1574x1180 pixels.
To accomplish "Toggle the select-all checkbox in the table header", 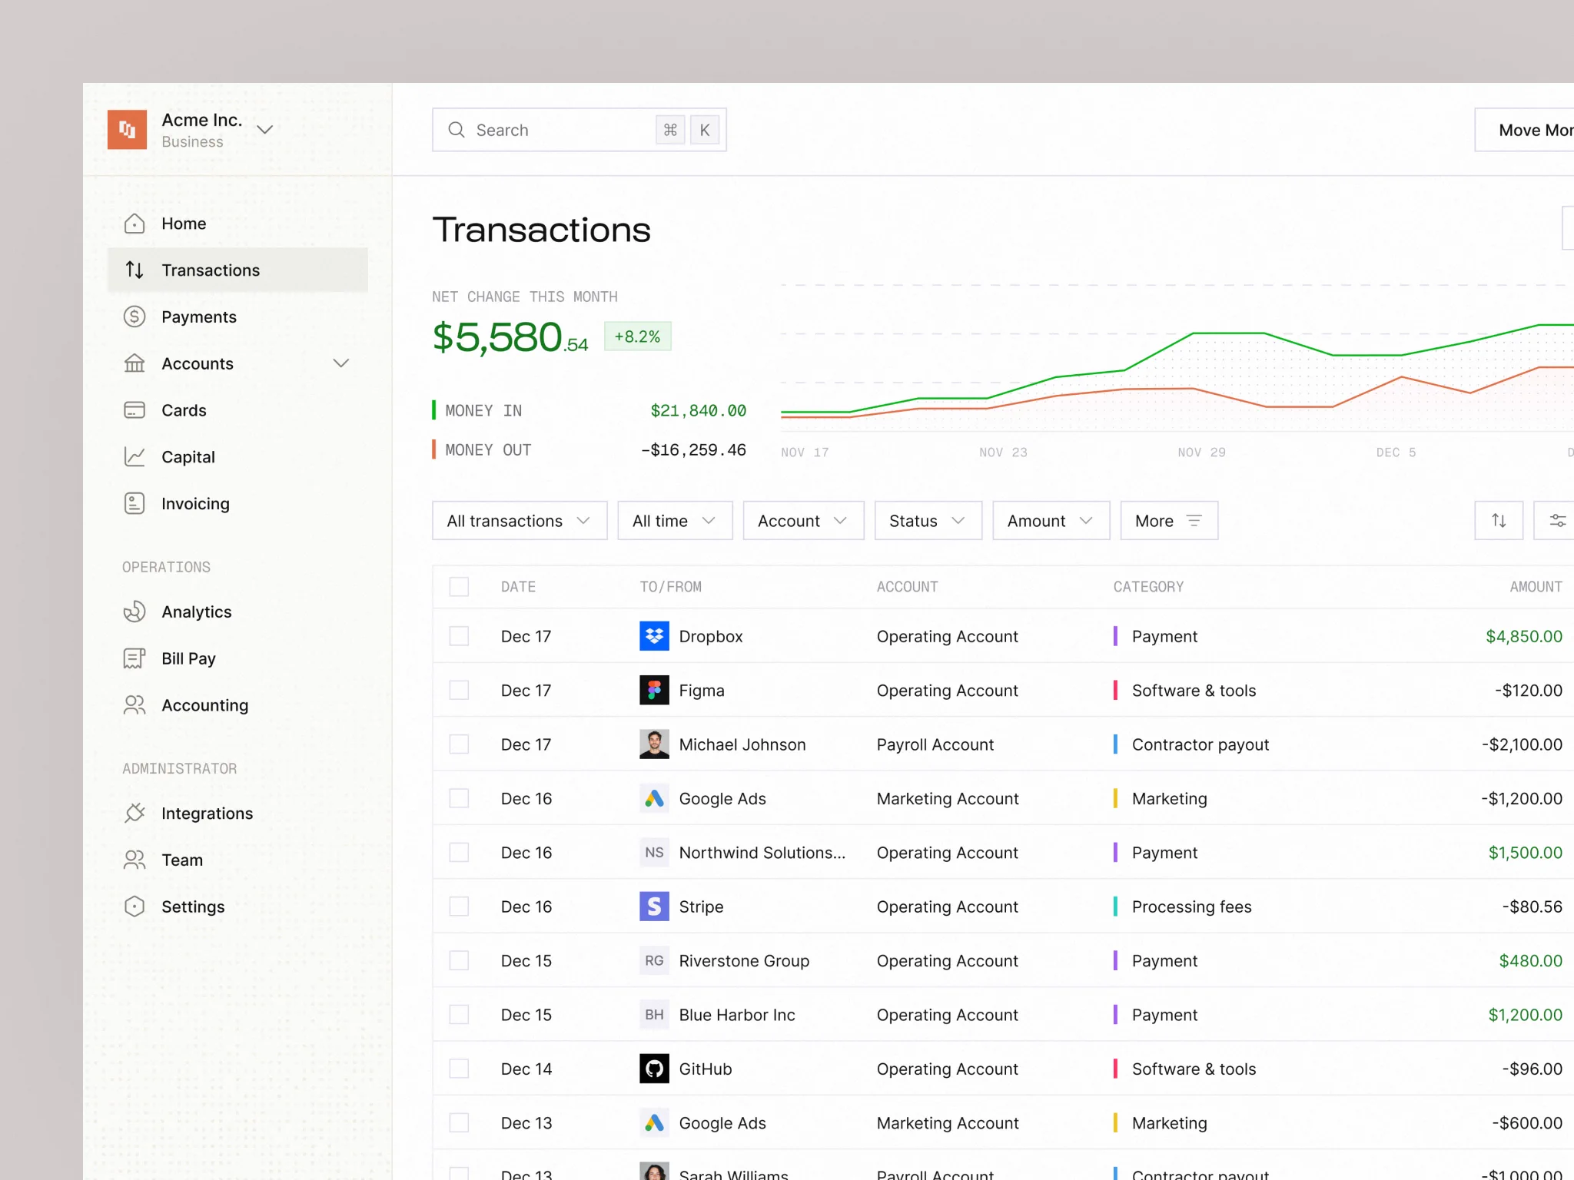I will click(459, 587).
